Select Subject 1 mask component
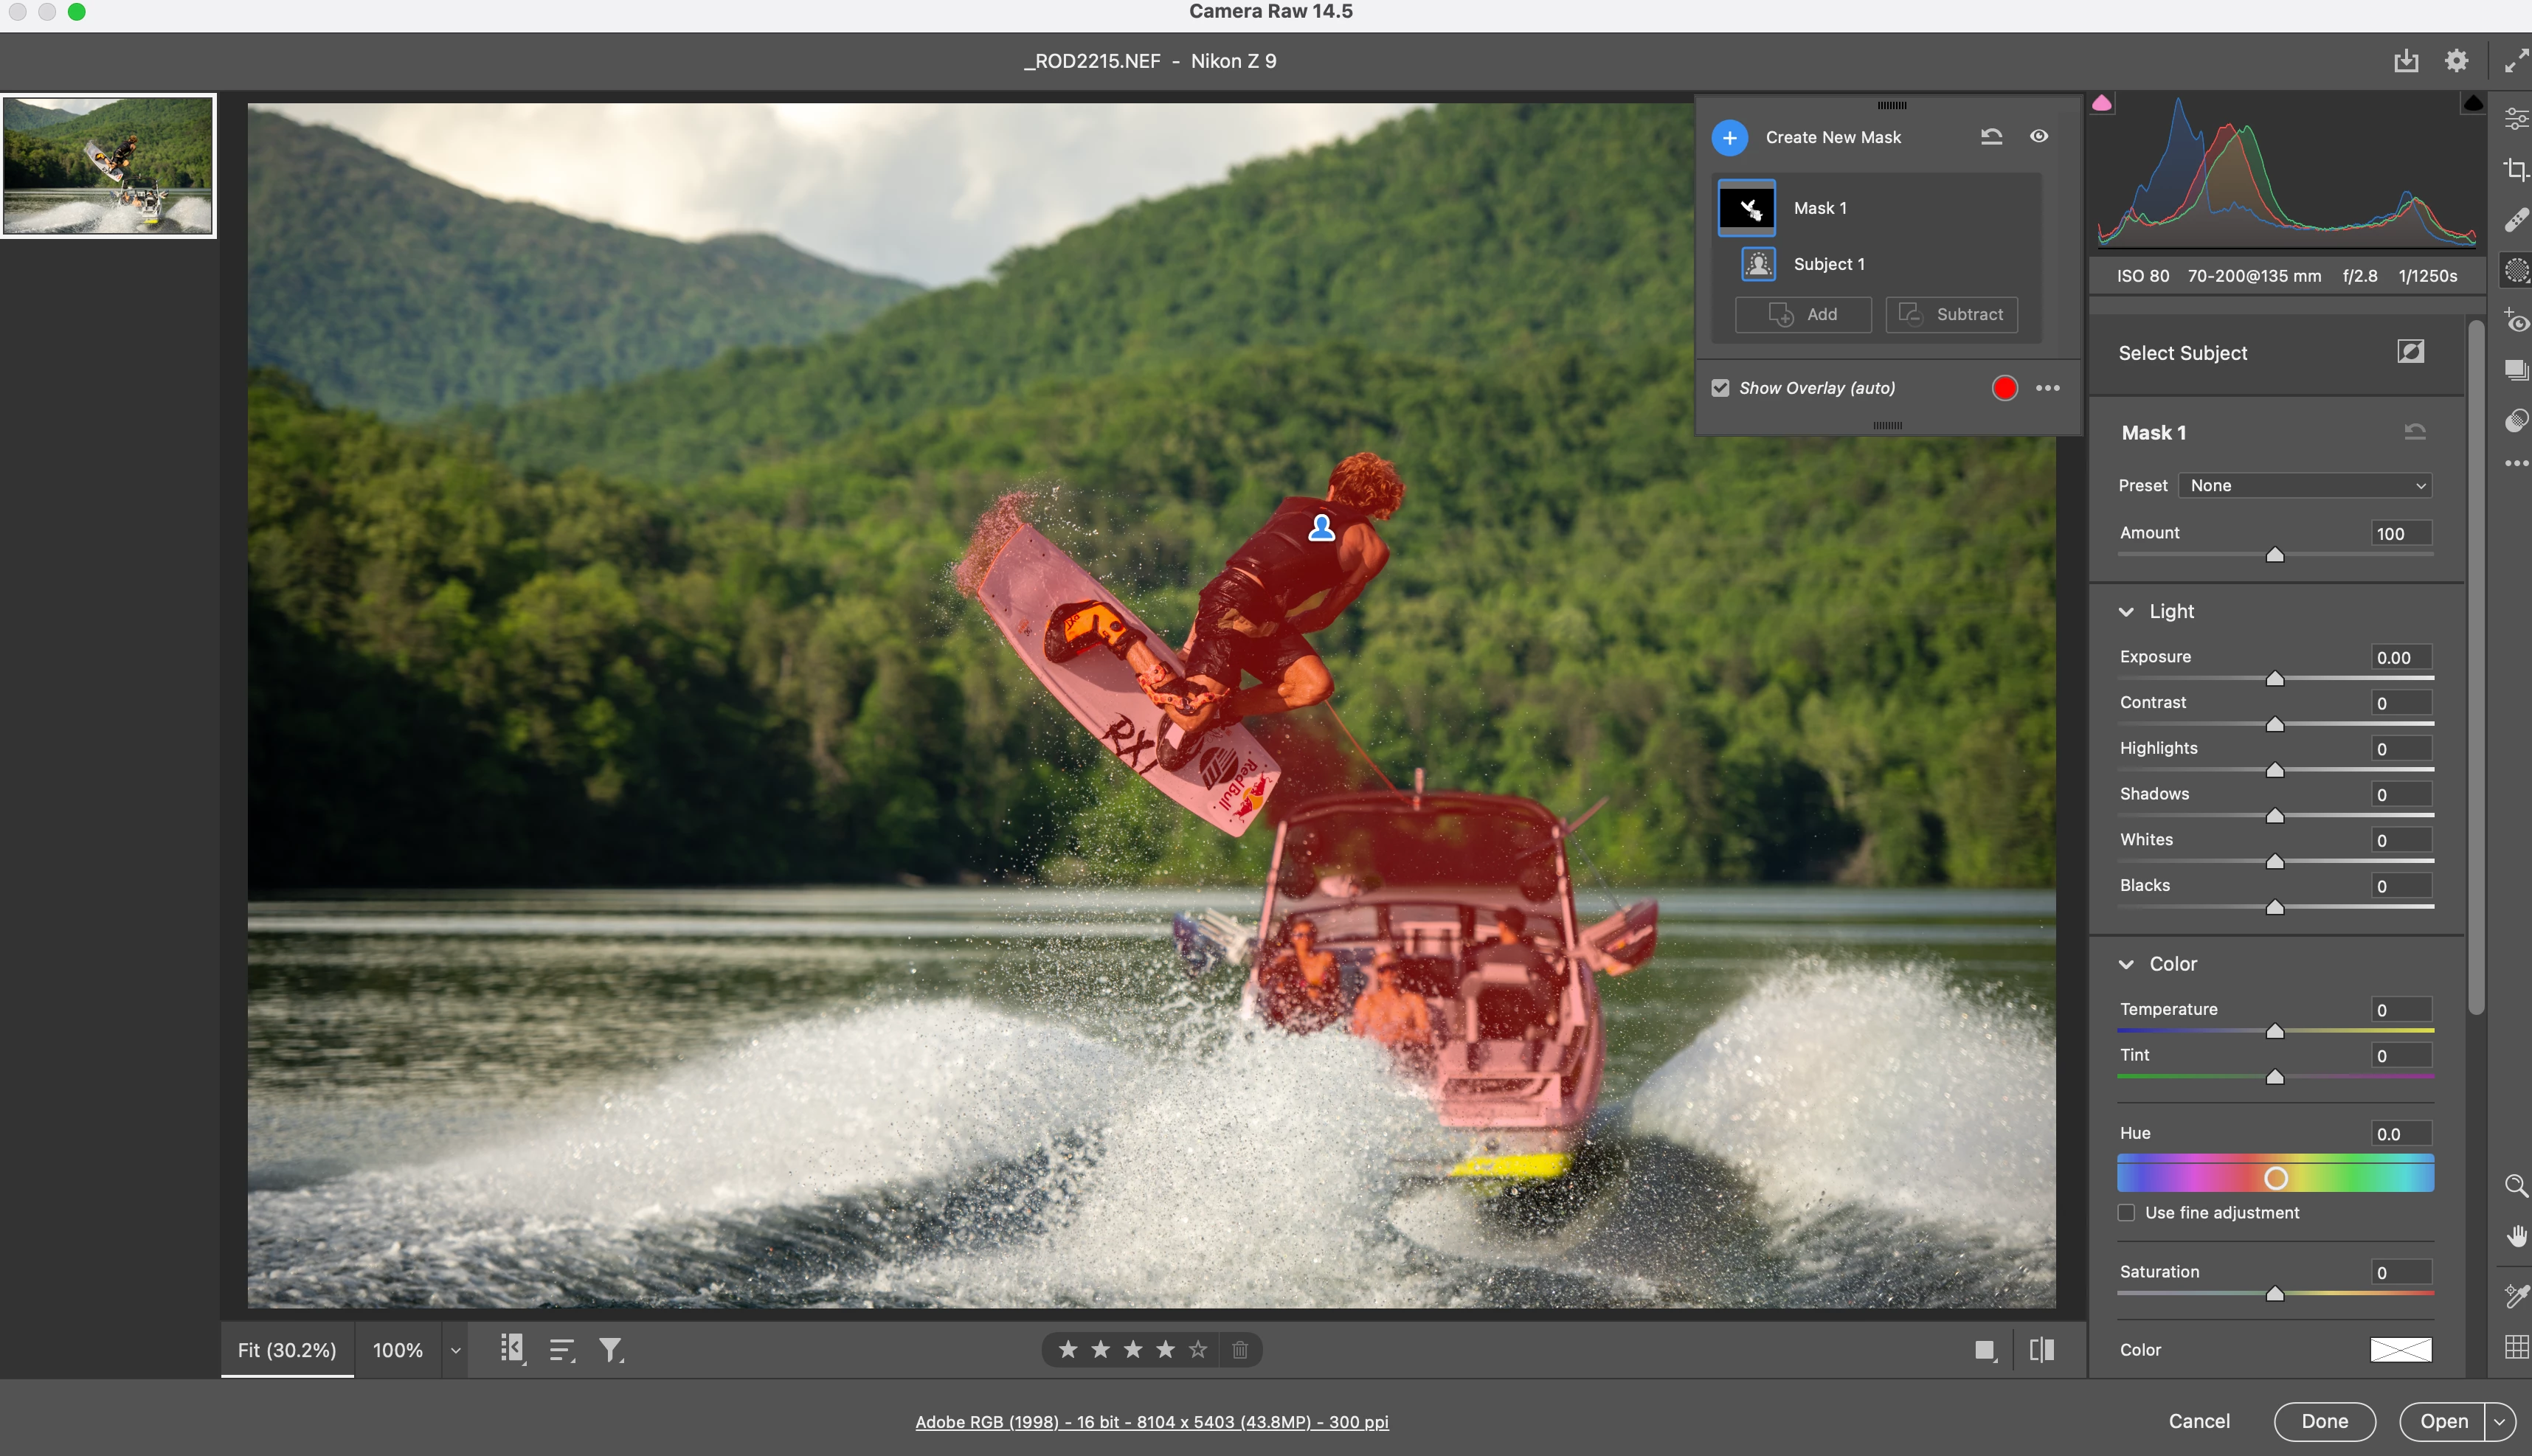2532x1456 pixels. (x=1828, y=264)
